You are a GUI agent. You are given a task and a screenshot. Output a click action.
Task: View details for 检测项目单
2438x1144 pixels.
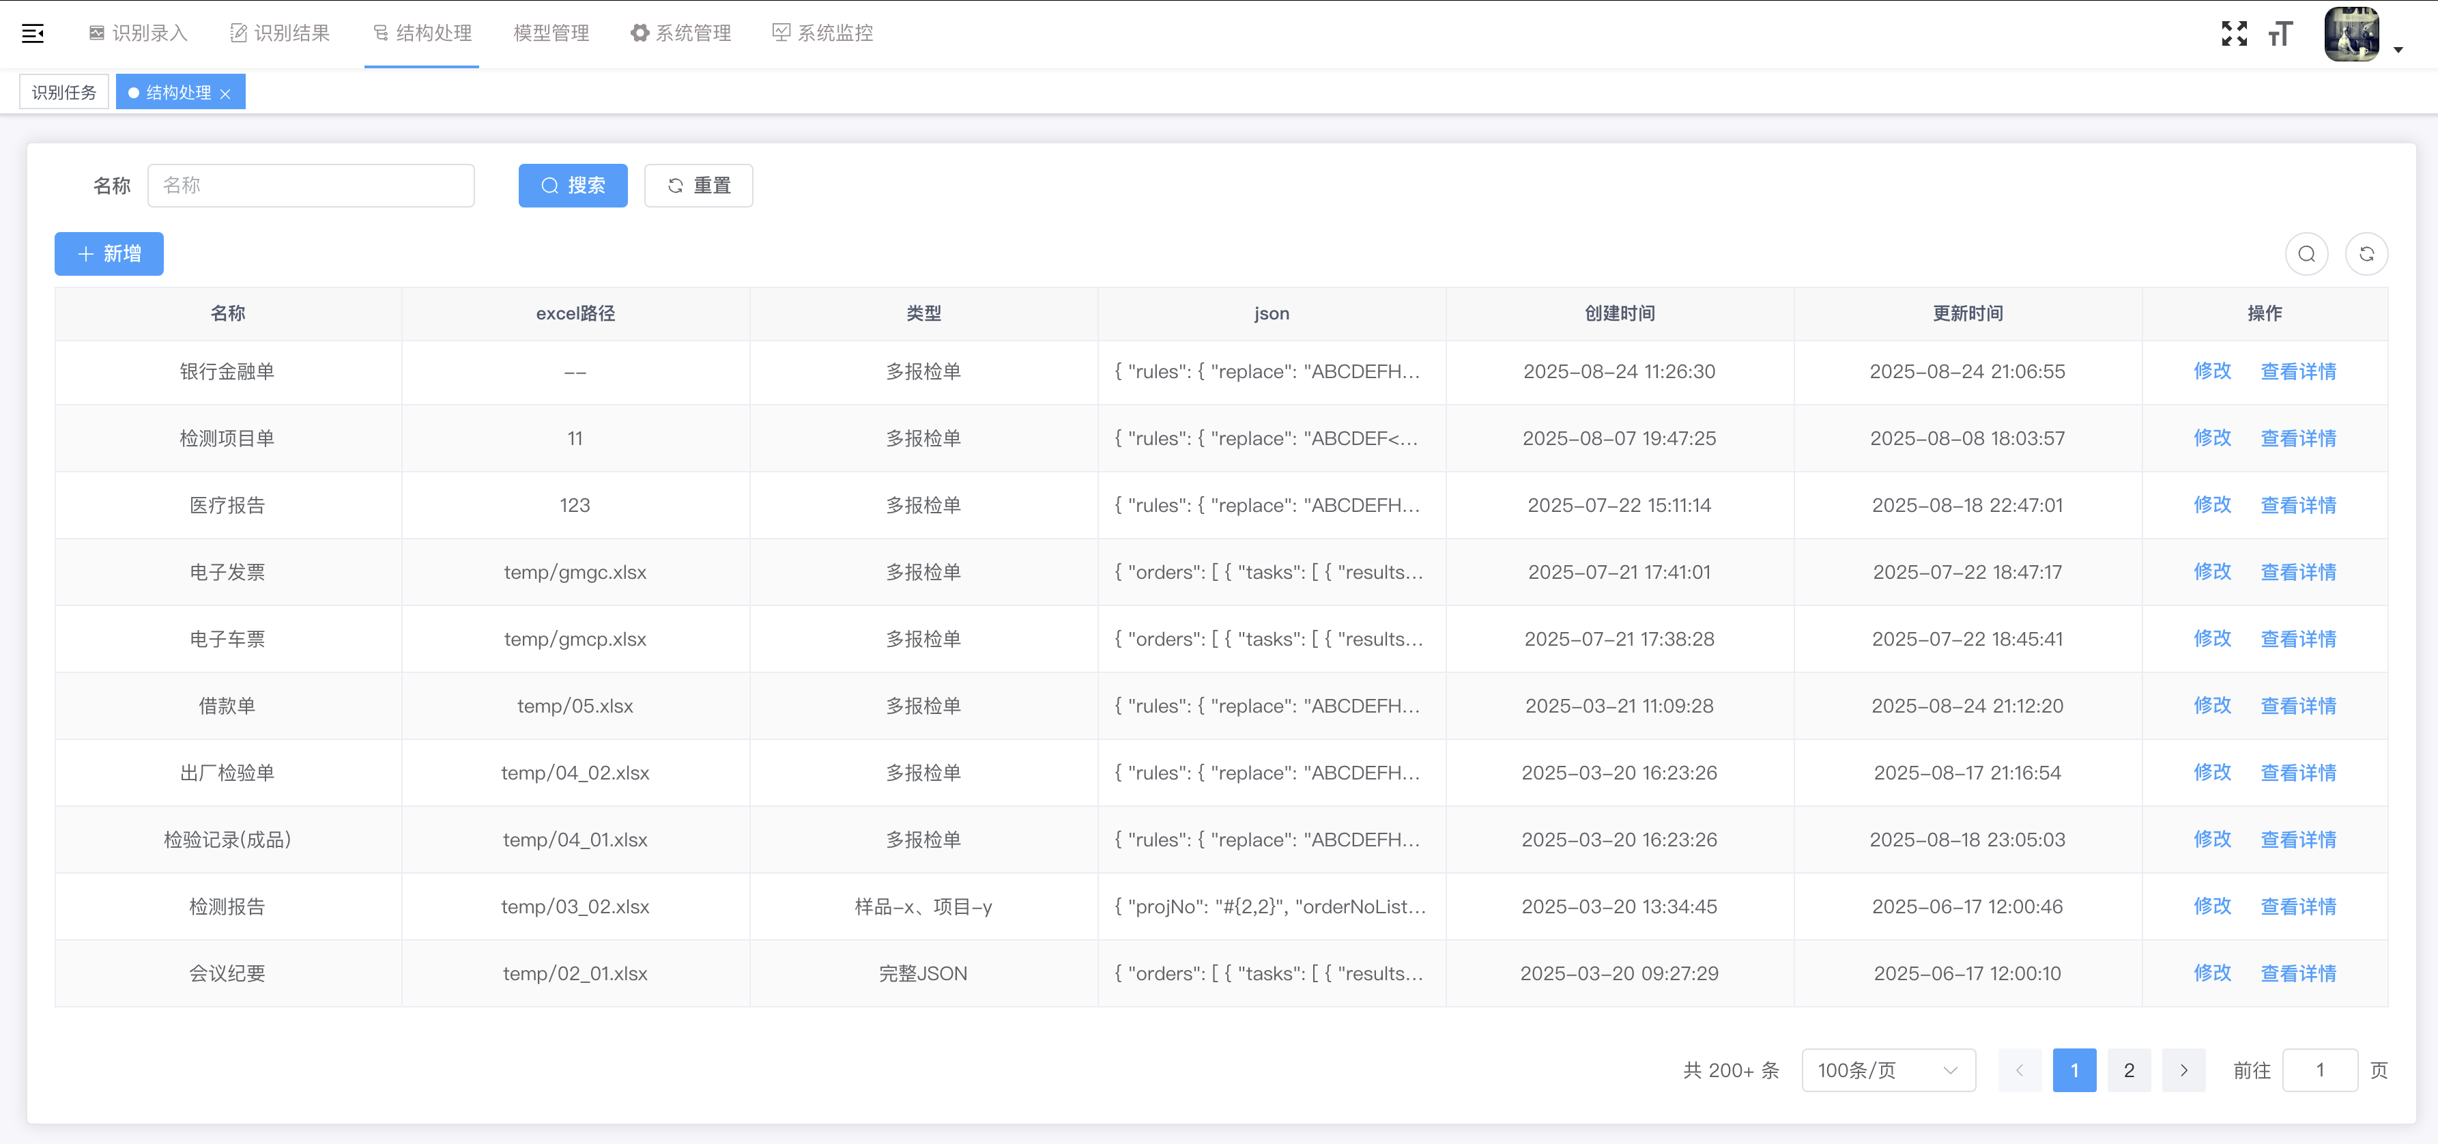click(2298, 438)
